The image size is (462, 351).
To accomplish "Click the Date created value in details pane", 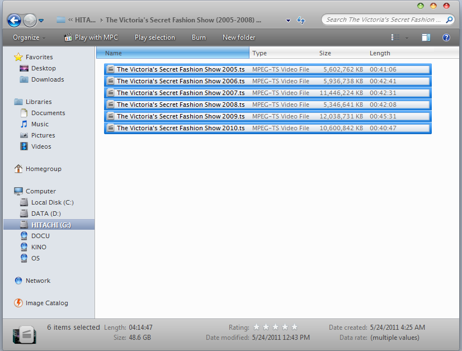I will (x=398, y=328).
